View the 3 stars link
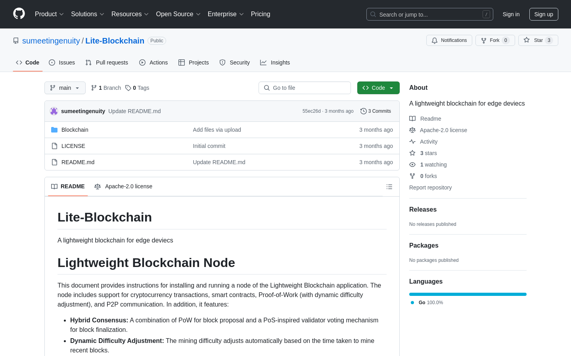Screen dimensions: 571x356 pos(423,153)
